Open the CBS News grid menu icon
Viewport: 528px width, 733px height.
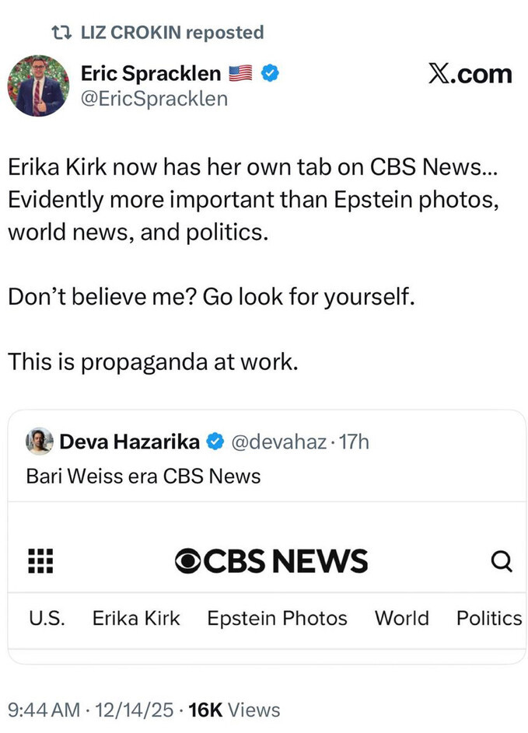click(40, 560)
